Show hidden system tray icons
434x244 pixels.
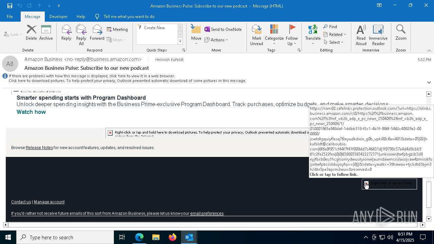point(366,237)
